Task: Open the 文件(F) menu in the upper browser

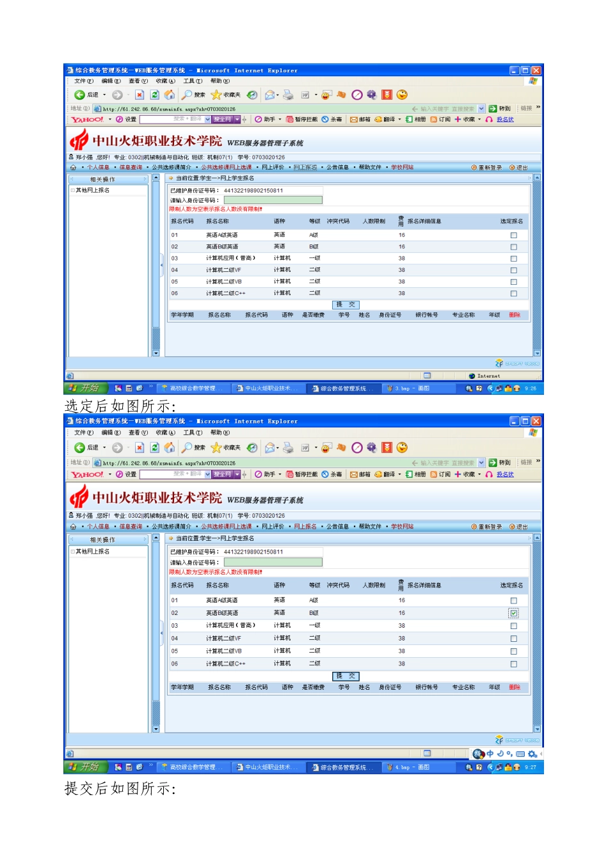Action: tap(83, 81)
